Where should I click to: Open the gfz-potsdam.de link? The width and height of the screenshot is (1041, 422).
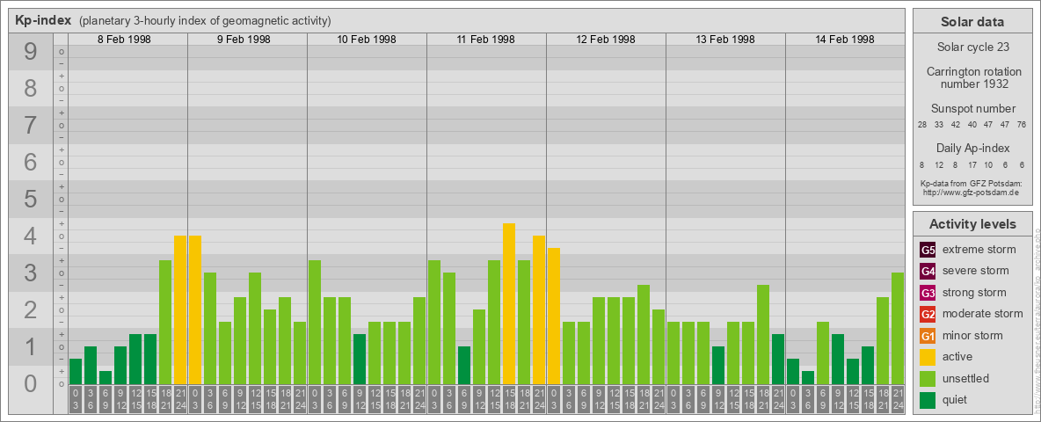click(970, 193)
